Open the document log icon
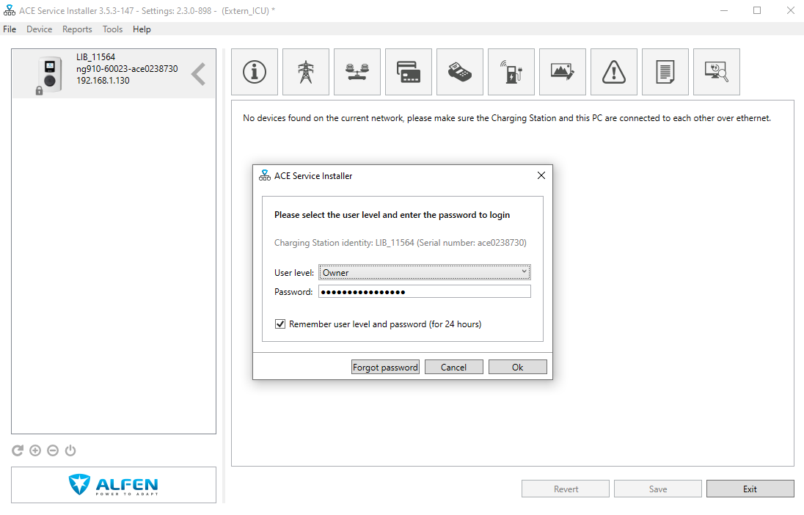The height and width of the screenshot is (515, 804). pyautogui.click(x=665, y=72)
